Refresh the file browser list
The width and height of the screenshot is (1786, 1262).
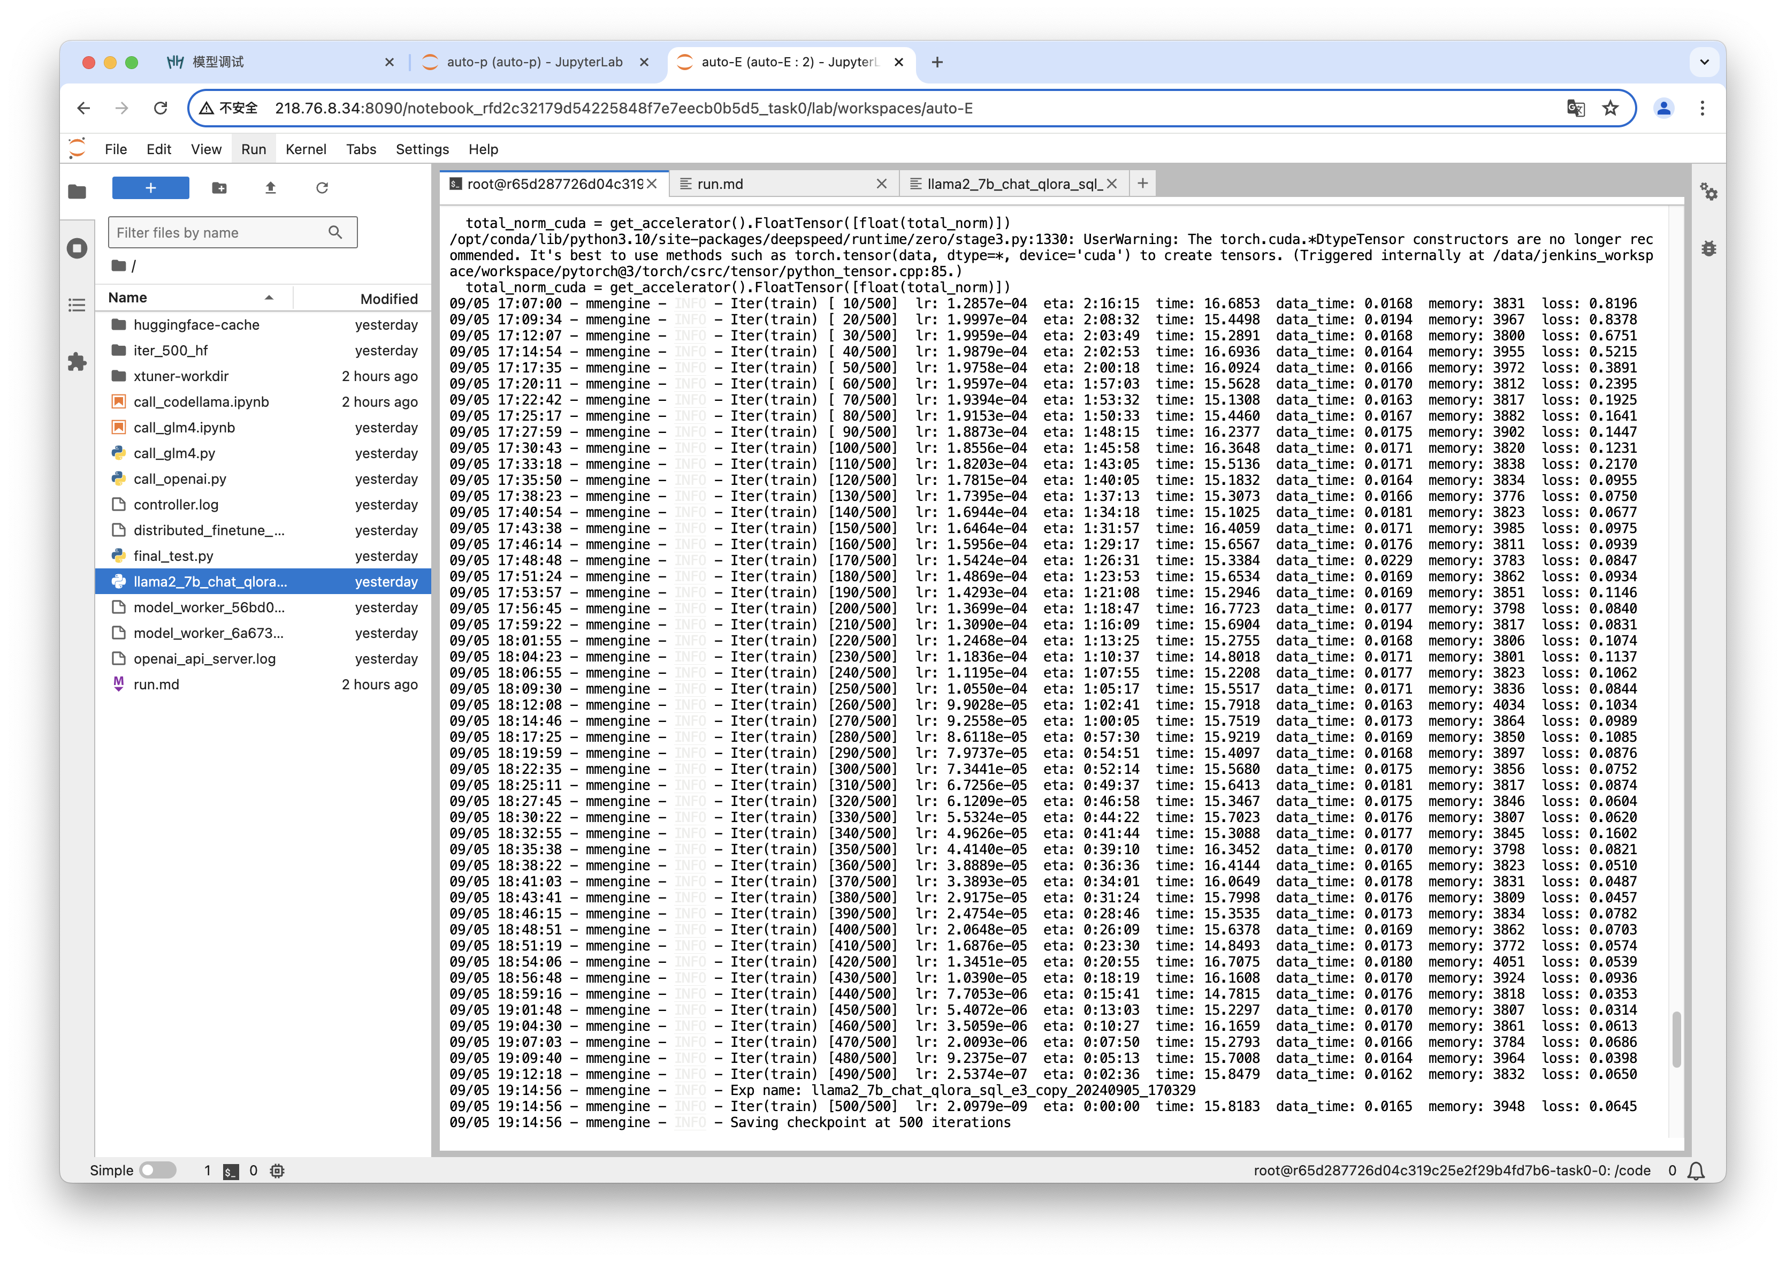[x=322, y=187]
